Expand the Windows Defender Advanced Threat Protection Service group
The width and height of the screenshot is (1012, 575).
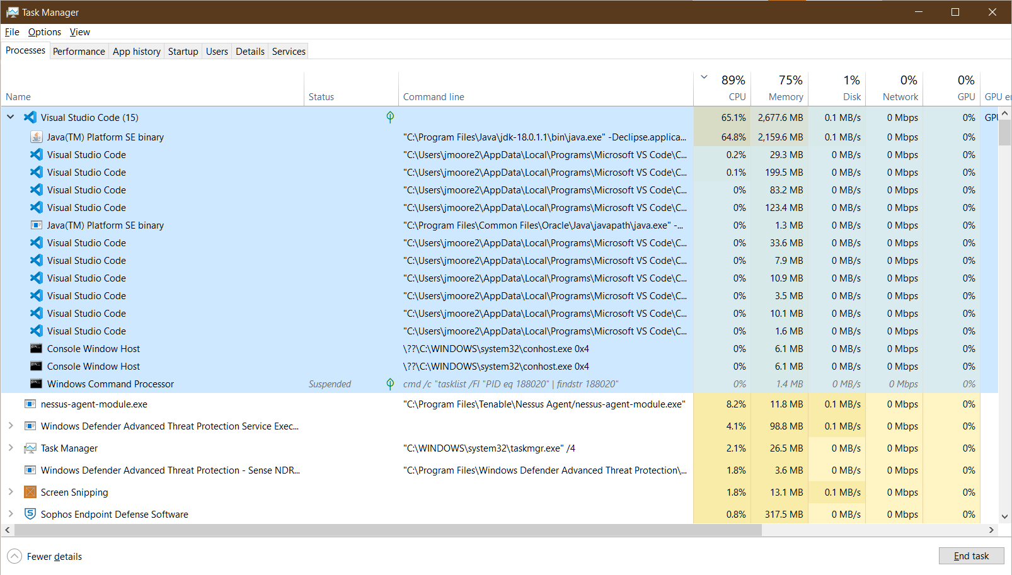10,426
